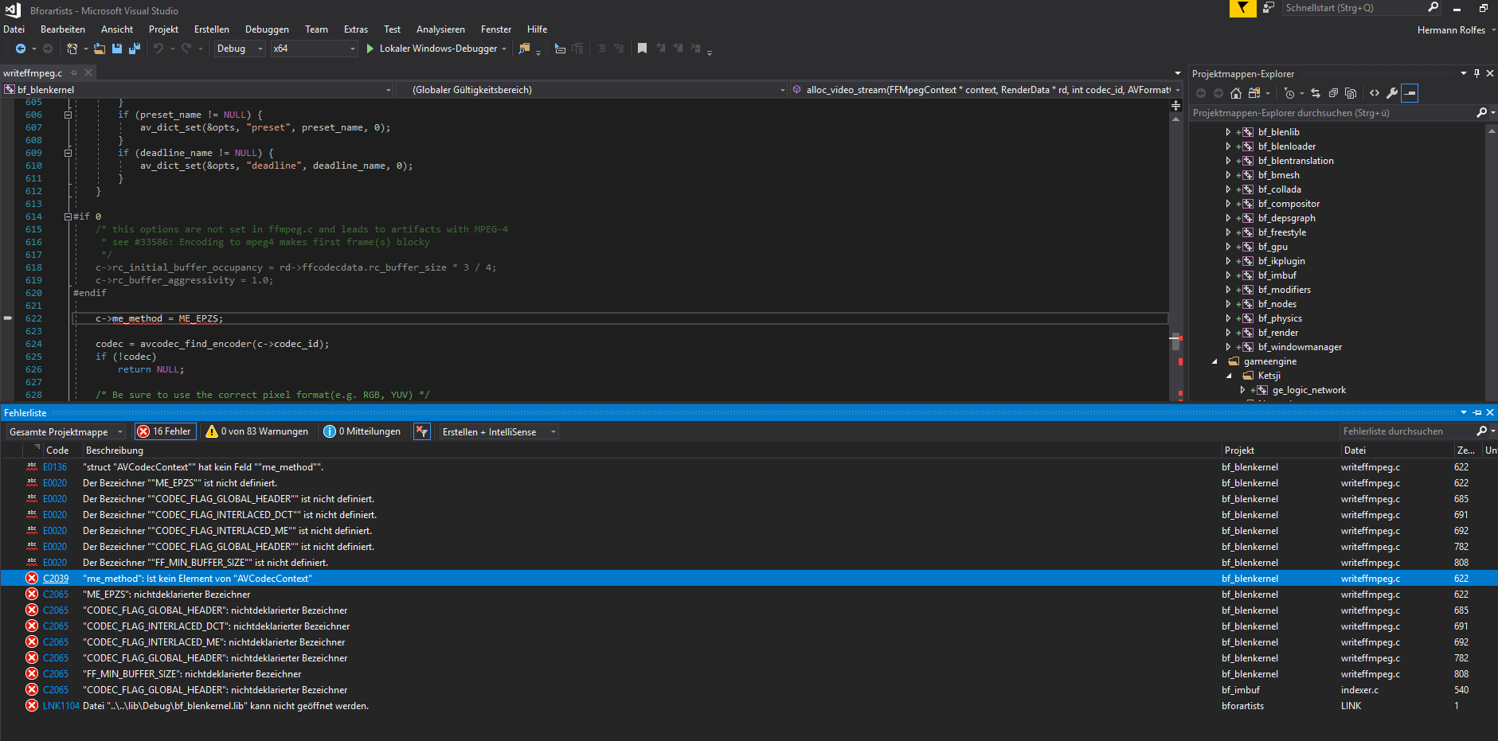Click the view code angle-brackets icon

point(1375,93)
